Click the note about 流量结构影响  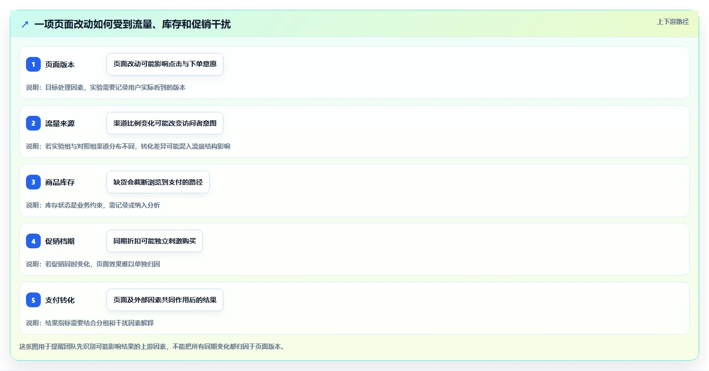coord(128,146)
